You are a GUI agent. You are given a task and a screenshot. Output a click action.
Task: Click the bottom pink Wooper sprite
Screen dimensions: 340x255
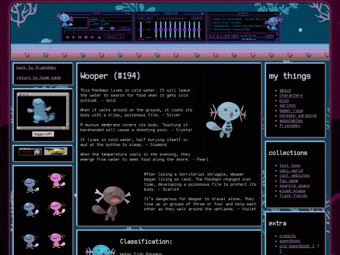(x=57, y=241)
